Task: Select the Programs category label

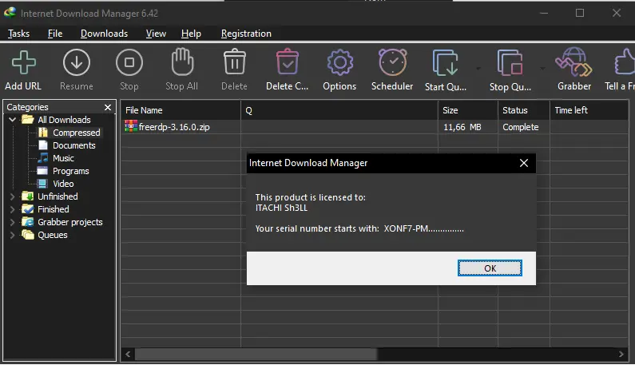Action: pos(71,171)
